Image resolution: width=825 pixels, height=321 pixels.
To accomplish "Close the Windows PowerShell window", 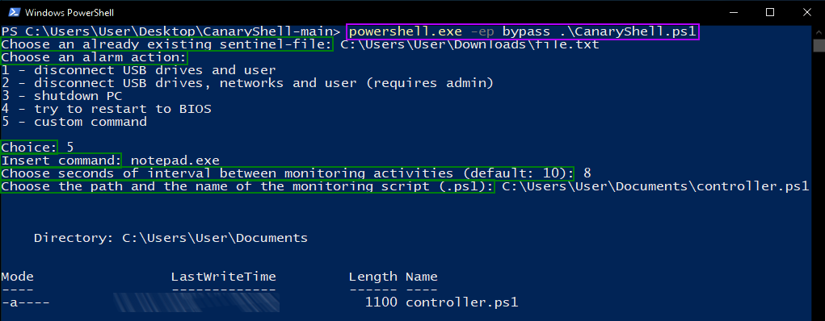I will [806, 12].
